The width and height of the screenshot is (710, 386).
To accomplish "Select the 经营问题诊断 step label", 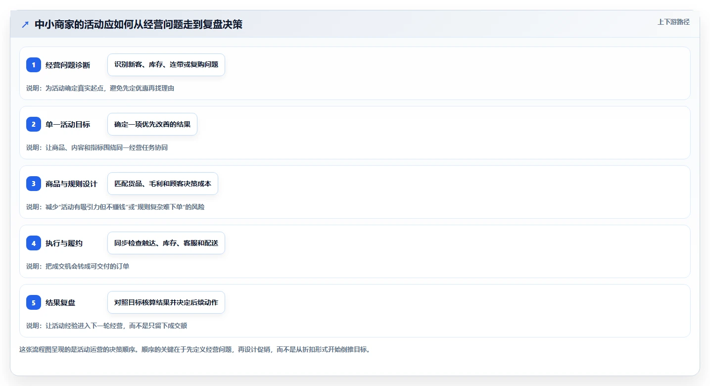I will coord(68,65).
